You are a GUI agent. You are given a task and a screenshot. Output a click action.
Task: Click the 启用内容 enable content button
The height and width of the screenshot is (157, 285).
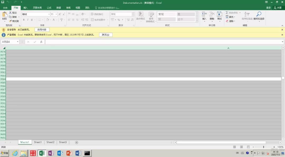coord(42,30)
